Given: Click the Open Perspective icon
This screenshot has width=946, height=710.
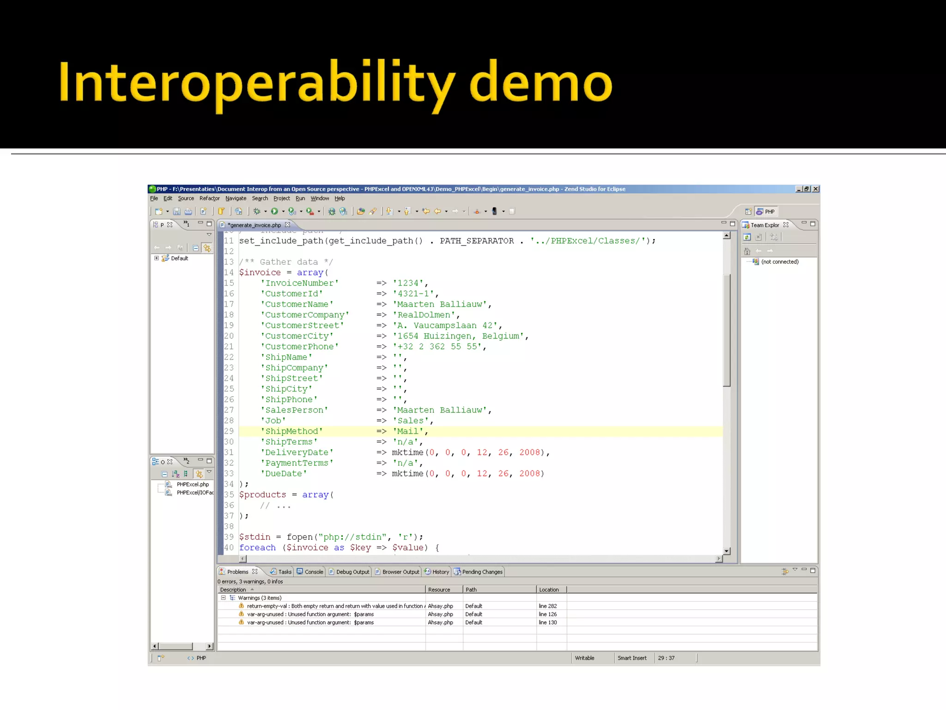Looking at the screenshot, I should [x=748, y=212].
